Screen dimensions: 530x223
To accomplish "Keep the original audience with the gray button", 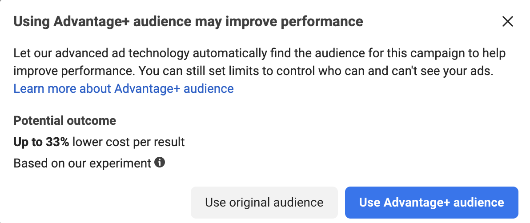I will 264,203.
